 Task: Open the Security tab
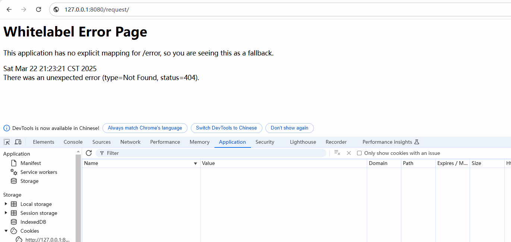coord(265,142)
